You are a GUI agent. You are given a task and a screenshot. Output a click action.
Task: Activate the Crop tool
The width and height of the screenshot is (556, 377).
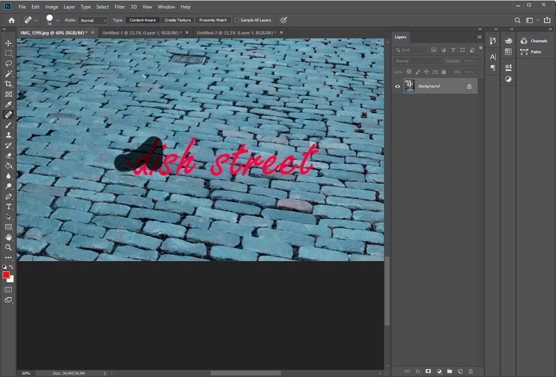[8, 84]
